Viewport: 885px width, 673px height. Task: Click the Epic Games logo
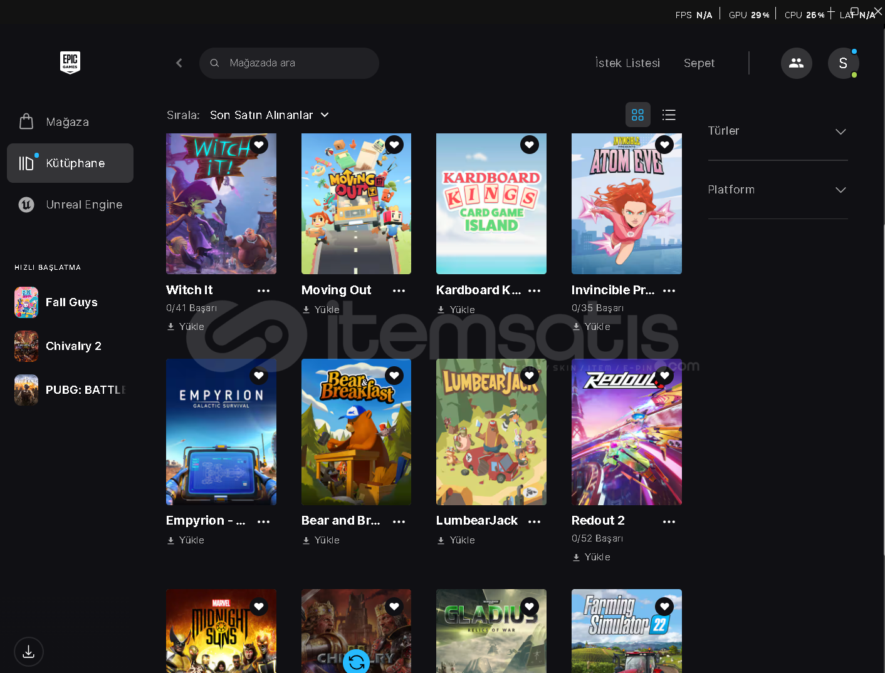coord(70,63)
